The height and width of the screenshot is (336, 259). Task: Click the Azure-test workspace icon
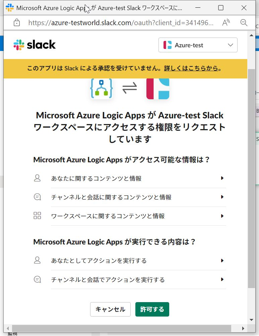pyautogui.click(x=158, y=88)
